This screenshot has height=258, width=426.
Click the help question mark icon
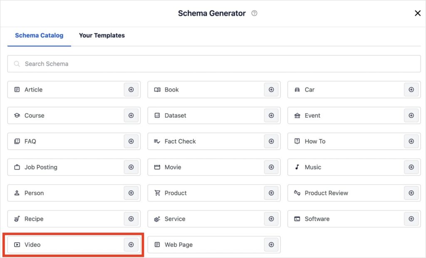(255, 13)
